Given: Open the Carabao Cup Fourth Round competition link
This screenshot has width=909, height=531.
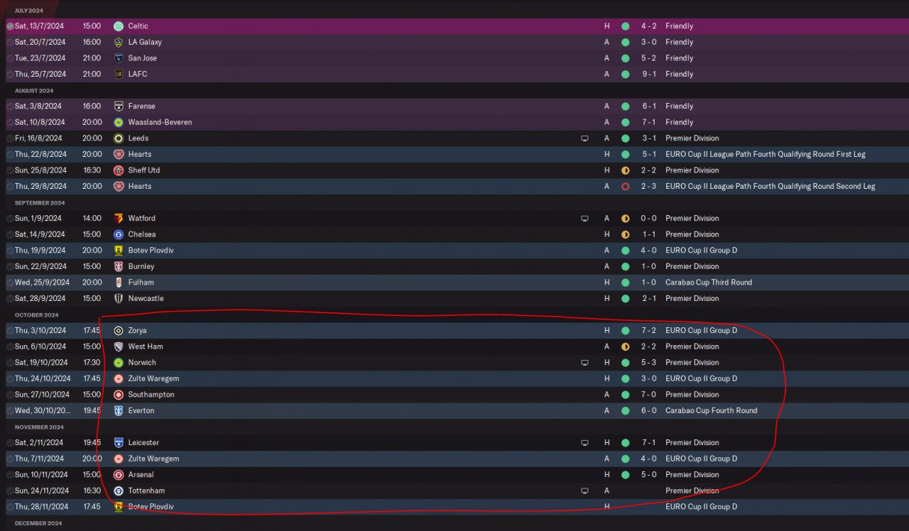Looking at the screenshot, I should click(711, 410).
